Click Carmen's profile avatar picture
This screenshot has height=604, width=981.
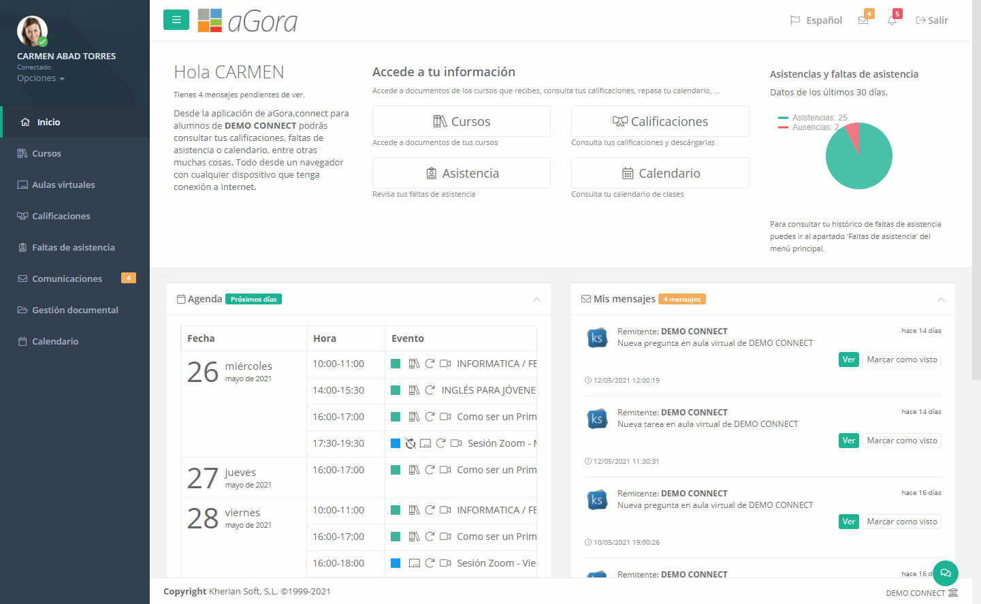tap(32, 31)
